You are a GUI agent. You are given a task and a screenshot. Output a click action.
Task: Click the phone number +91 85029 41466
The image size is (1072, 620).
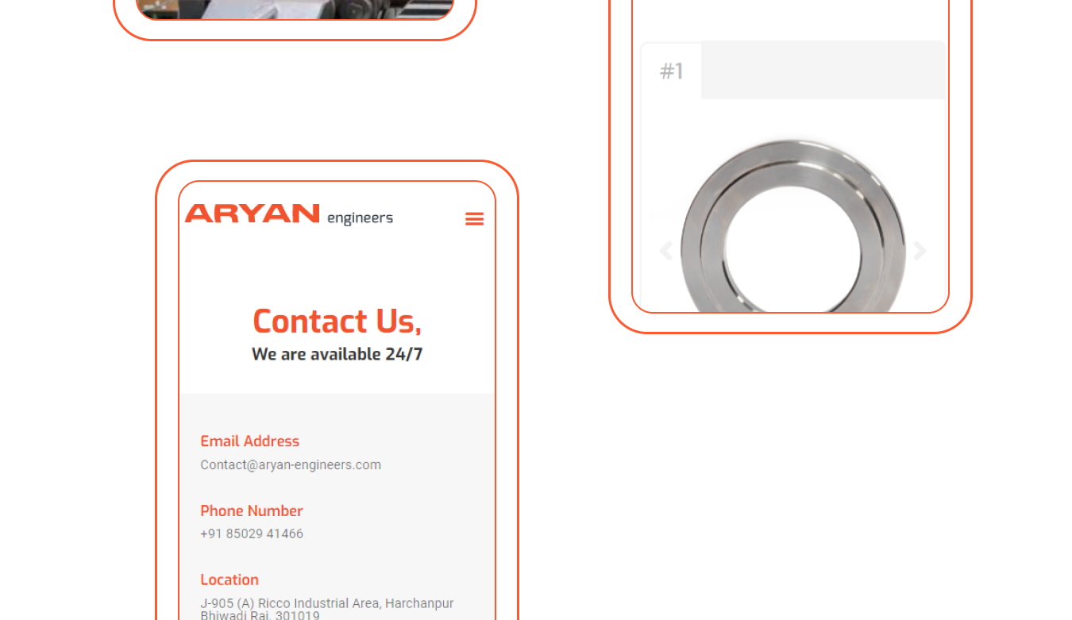point(252,534)
